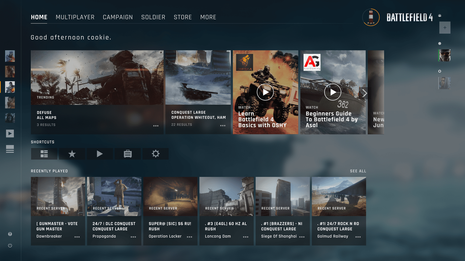The height and width of the screenshot is (261, 465).
Task: Open options dots for Propaganda server
Action: pos(133,237)
